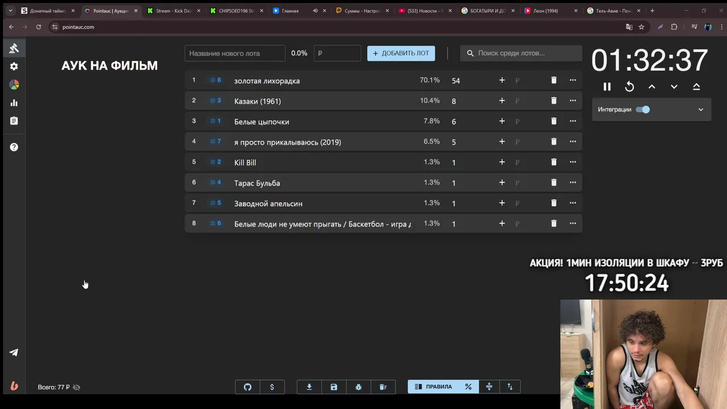Save lots using floppy disk icon
The height and width of the screenshot is (409, 727).
click(334, 387)
